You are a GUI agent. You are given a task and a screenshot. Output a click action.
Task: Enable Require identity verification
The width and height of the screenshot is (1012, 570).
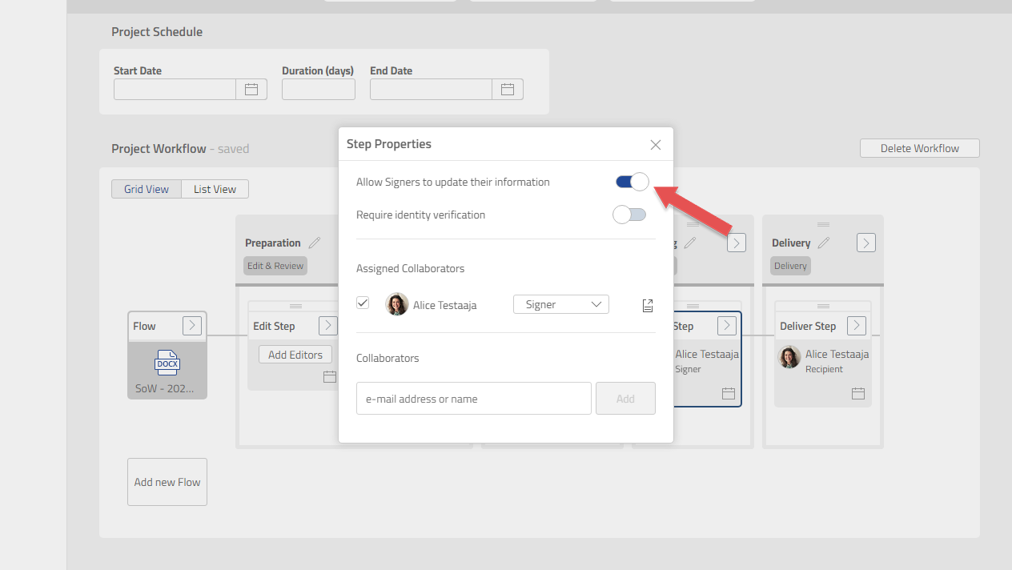coord(629,215)
